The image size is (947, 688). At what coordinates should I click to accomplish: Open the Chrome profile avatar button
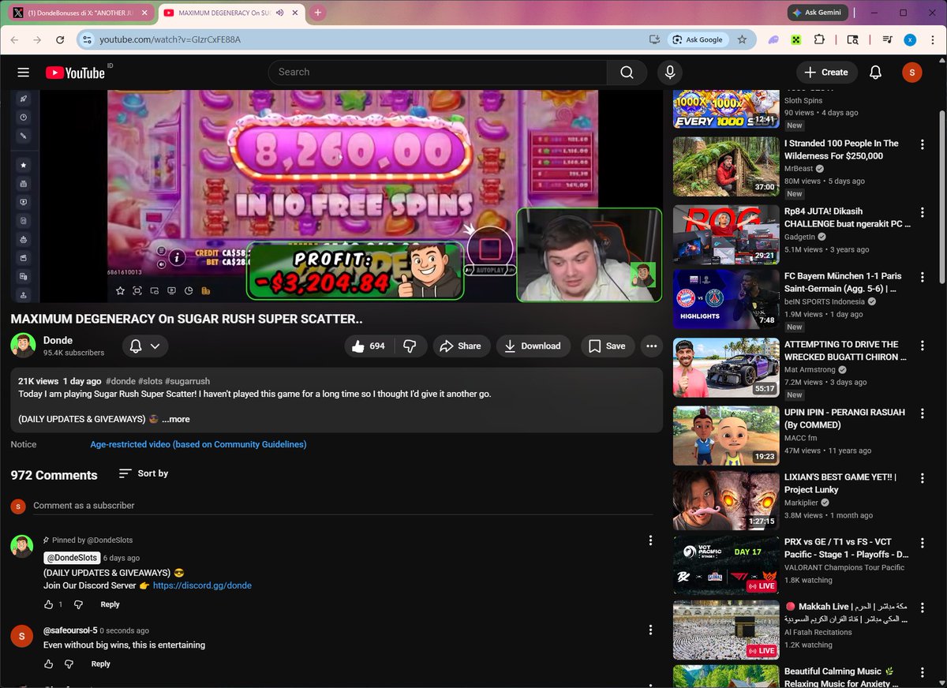(910, 39)
